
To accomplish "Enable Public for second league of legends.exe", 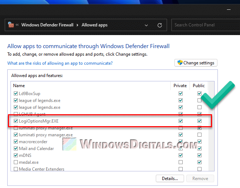I will click(x=199, y=107).
